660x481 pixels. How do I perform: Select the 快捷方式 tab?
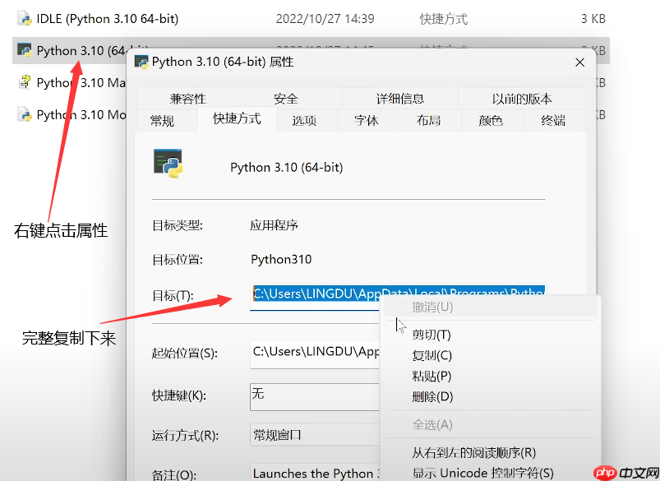237,118
